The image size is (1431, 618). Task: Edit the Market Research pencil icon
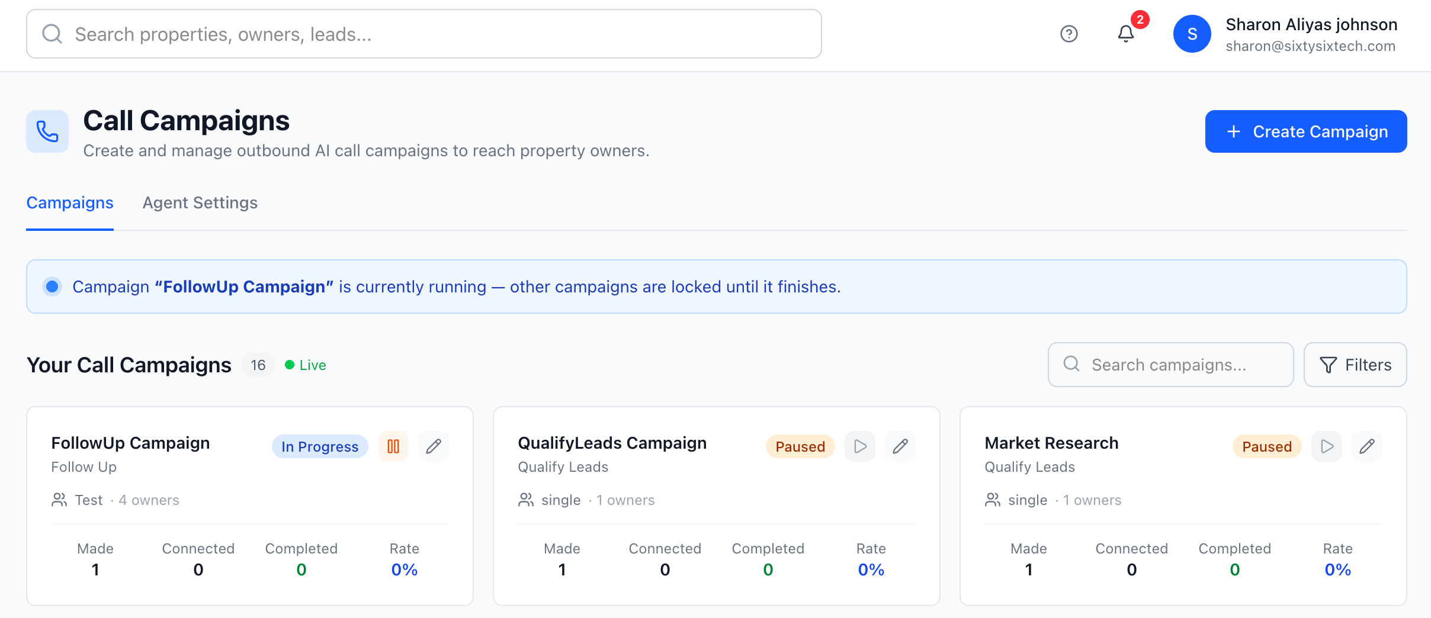pyautogui.click(x=1367, y=446)
